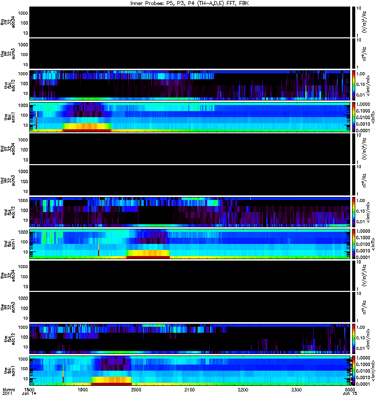Click the red-yellow burst in tha fbk scm1 panel
The image size is (379, 404).
(x=87, y=127)
